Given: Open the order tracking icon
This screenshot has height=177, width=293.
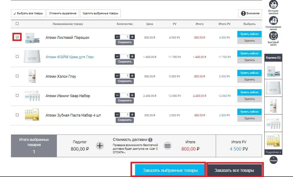Looking at the screenshot, I should tap(273, 21).
